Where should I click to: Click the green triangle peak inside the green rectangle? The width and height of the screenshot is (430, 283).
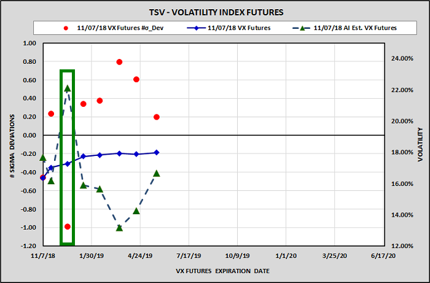coord(68,88)
